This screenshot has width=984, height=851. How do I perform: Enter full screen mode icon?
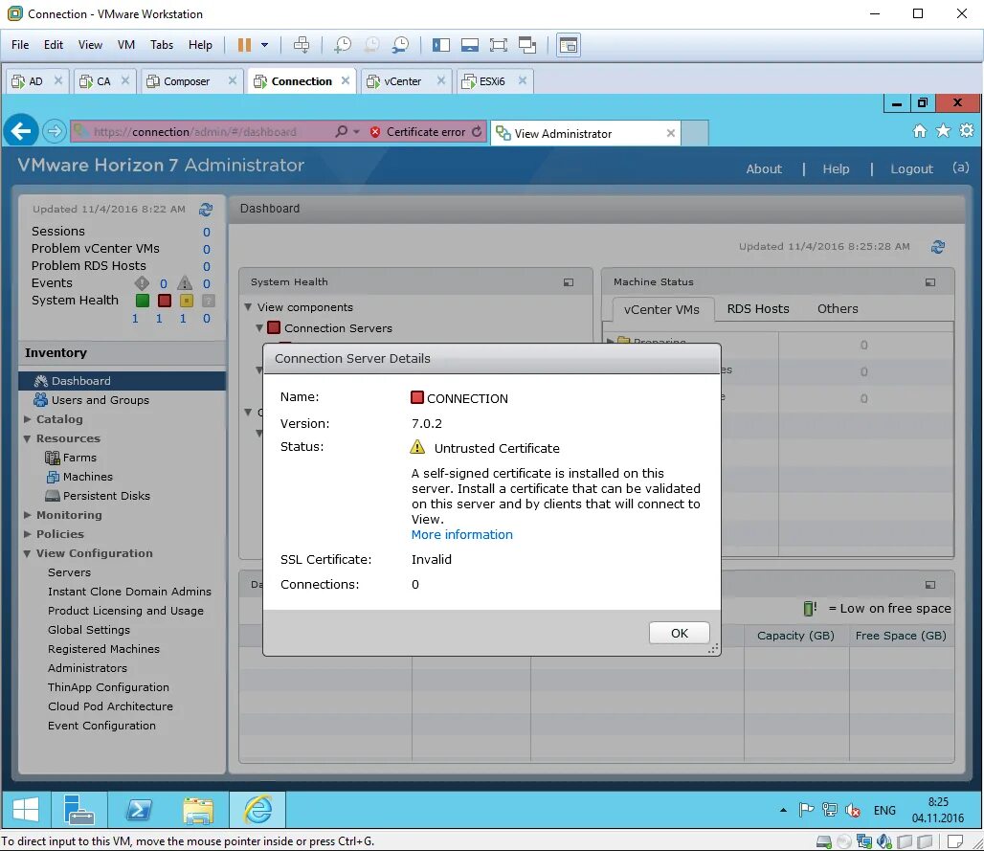[499, 45]
